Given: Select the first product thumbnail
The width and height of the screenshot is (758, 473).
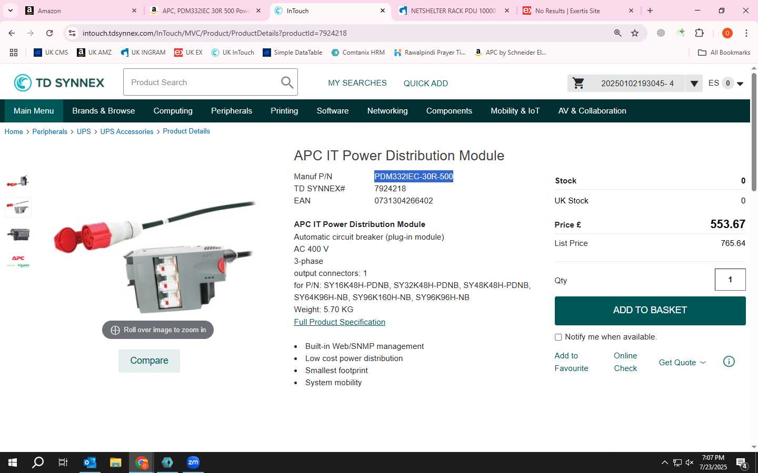Looking at the screenshot, I should click(x=18, y=181).
